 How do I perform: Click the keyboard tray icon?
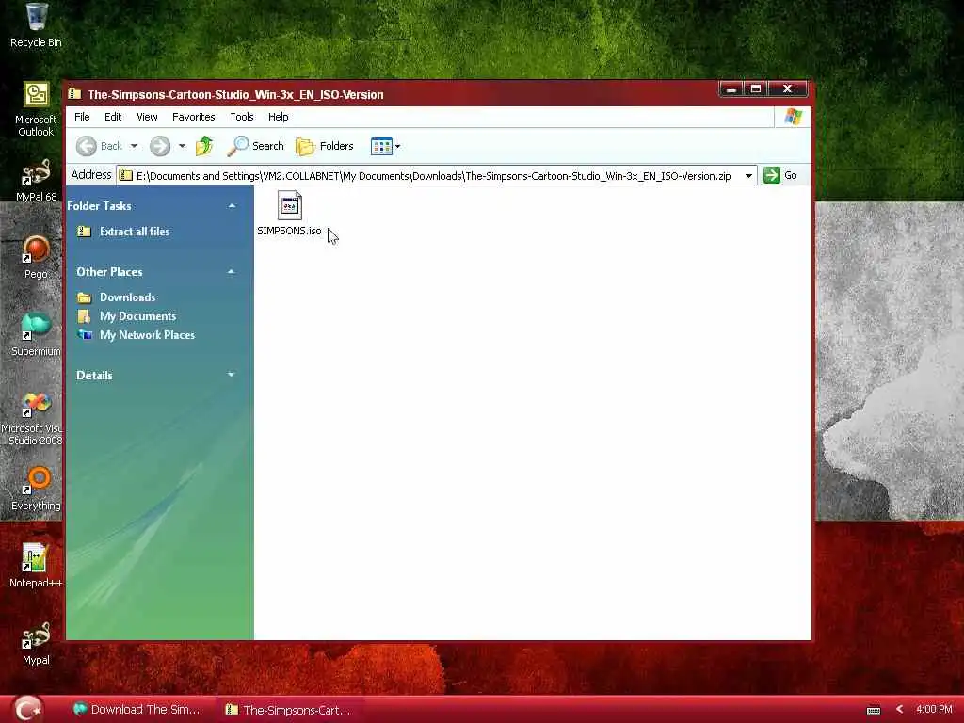874,710
